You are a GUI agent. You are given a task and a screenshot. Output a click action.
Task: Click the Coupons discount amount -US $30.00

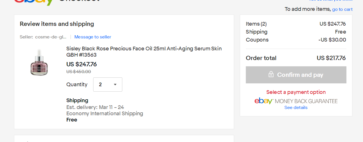332,40
